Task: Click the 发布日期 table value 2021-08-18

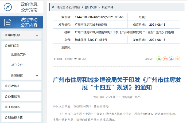Action: (x=157, y=40)
